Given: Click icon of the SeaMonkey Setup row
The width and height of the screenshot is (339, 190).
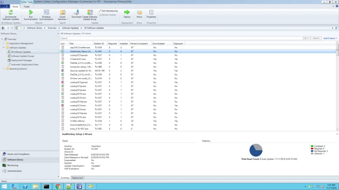Looking at the screenshot, I should (62, 51).
